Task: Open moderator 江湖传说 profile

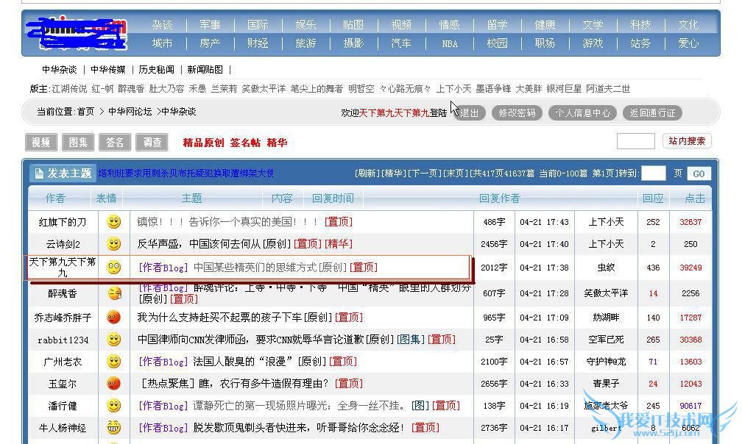Action: (x=69, y=89)
